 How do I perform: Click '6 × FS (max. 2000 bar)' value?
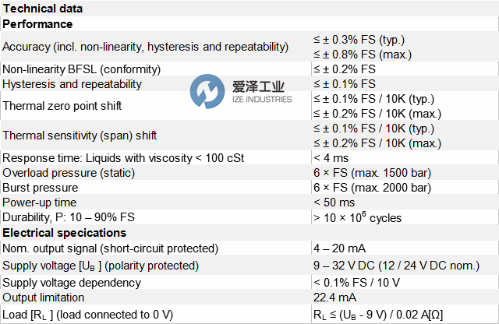click(x=372, y=188)
